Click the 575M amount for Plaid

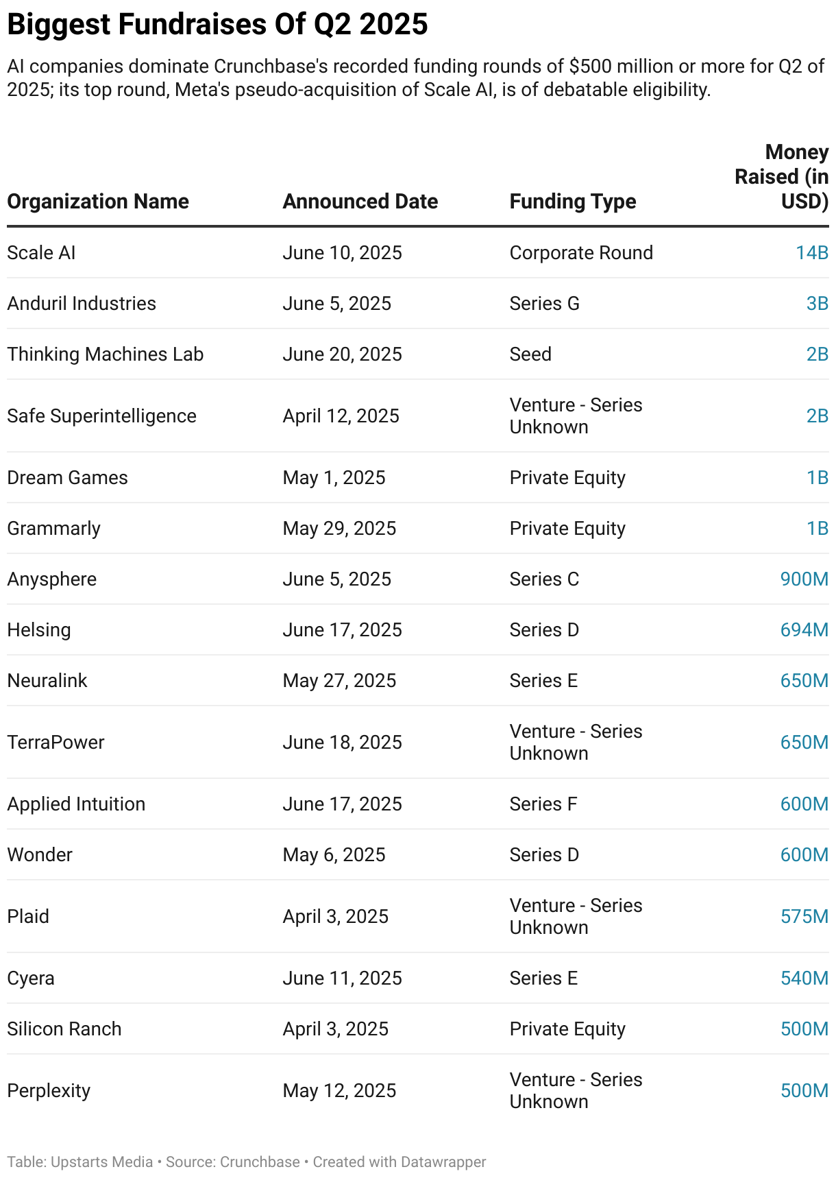point(804,917)
